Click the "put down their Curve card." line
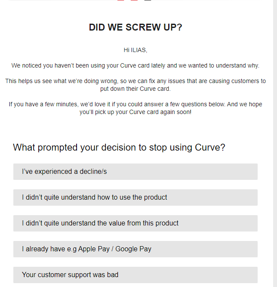Screen dimensions: 277x287 coord(135,89)
